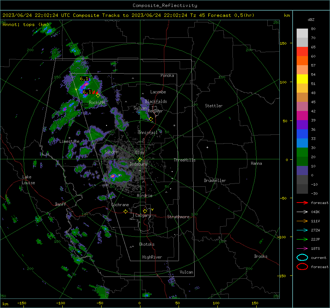Choose the magenta 18TS arrow legend icon
Screen dimensions: 330x308
(x=302, y=249)
